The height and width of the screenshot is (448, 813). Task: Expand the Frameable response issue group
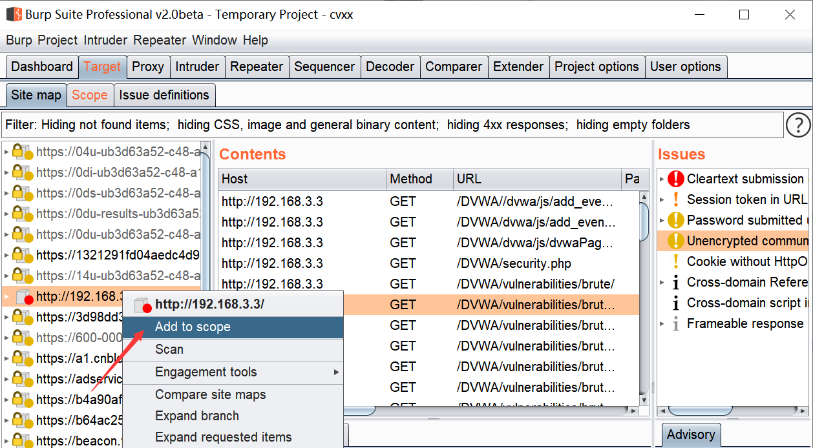(x=662, y=323)
